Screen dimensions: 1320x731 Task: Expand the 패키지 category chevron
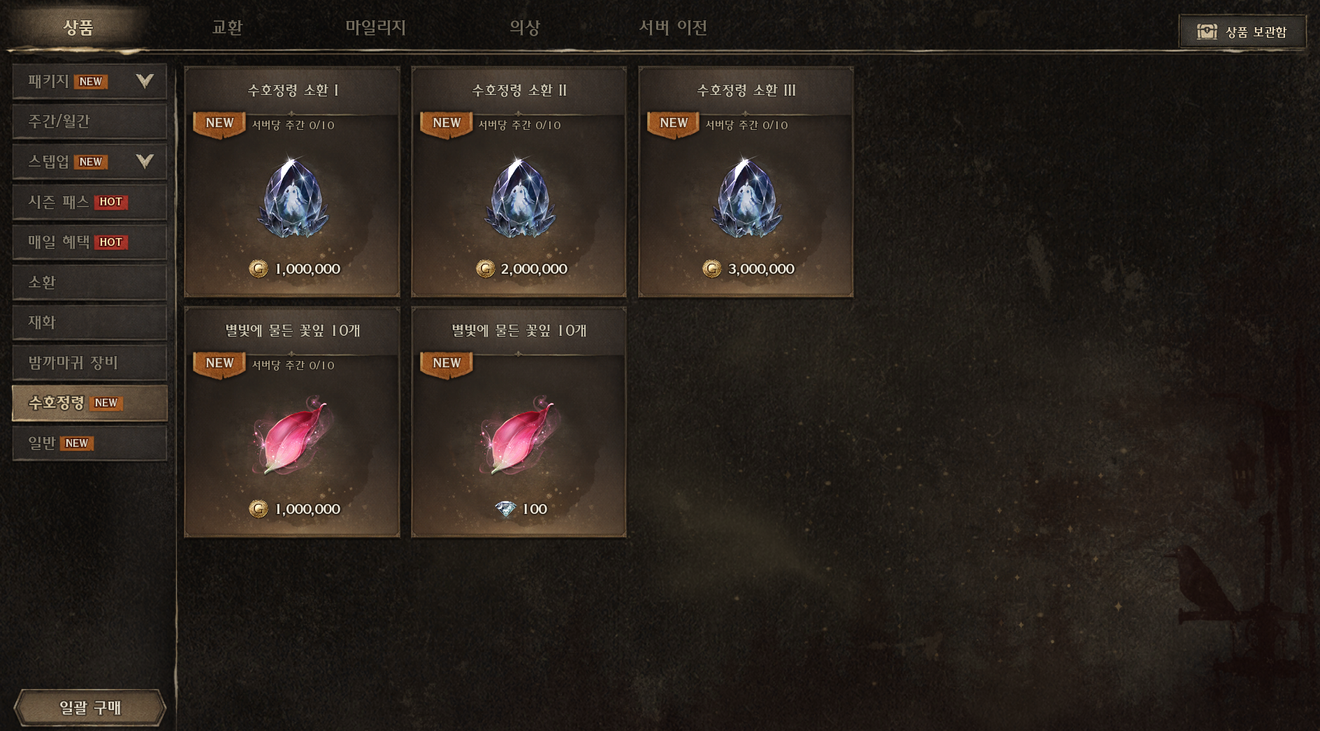(x=145, y=81)
